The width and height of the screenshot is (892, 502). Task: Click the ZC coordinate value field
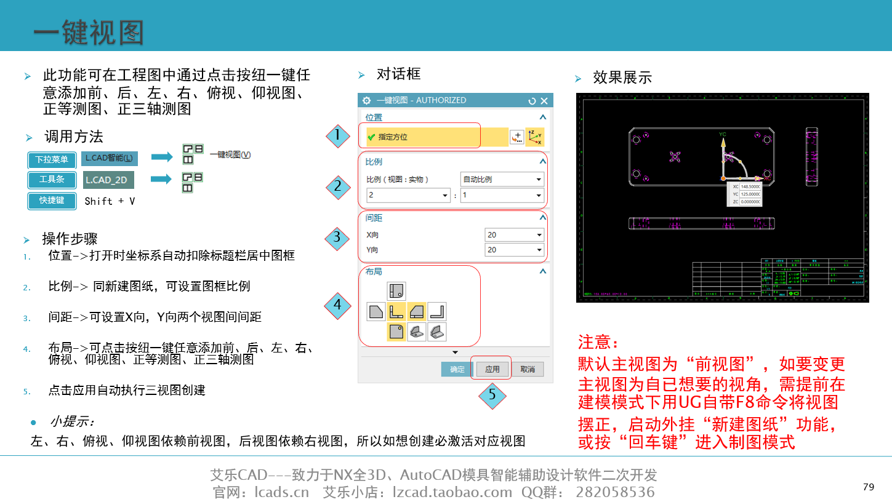click(750, 202)
